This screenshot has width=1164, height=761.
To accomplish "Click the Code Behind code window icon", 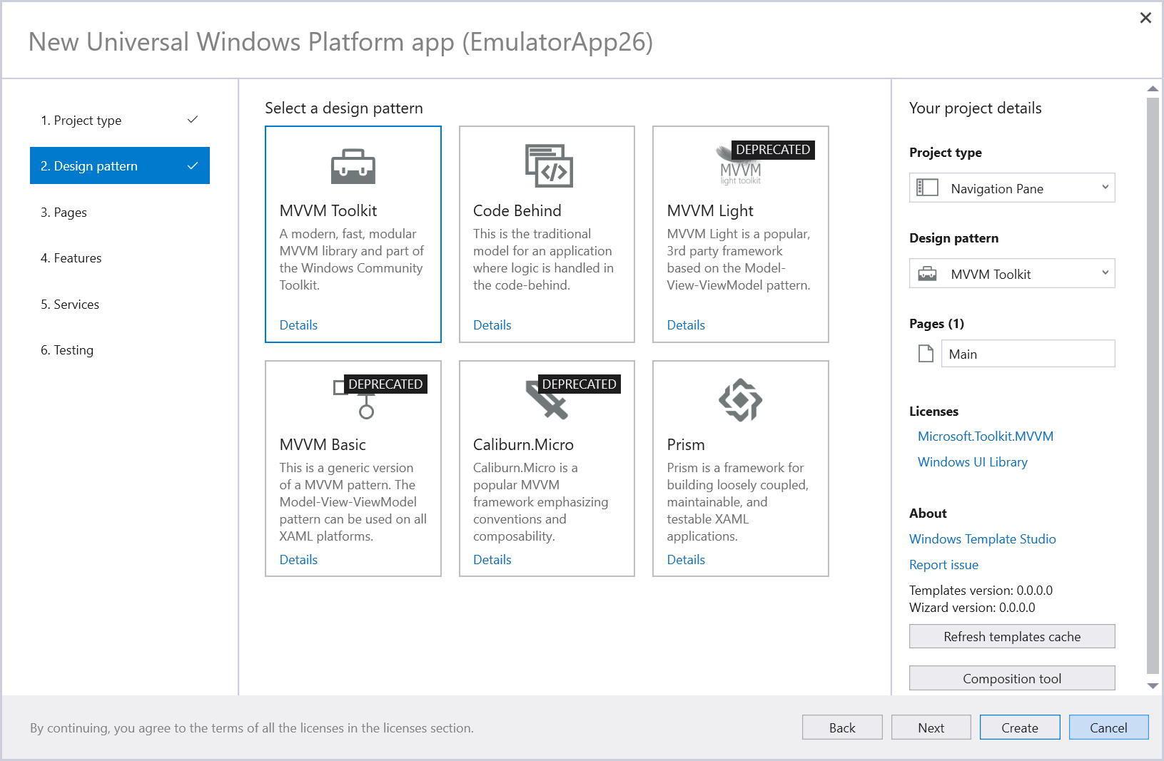I will 549,165.
